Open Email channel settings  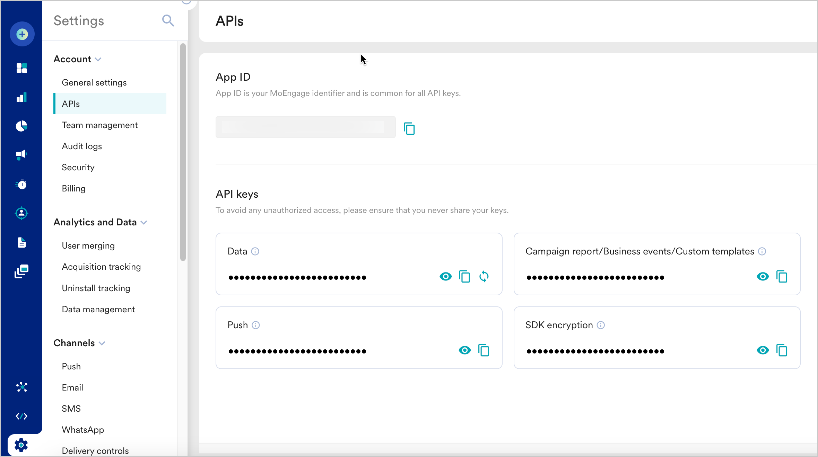pos(72,387)
